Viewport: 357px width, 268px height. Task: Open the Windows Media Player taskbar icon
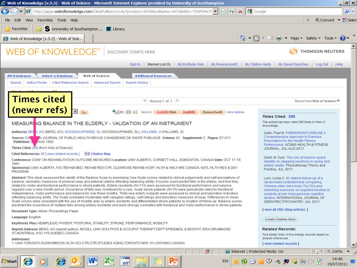(x=43, y=261)
